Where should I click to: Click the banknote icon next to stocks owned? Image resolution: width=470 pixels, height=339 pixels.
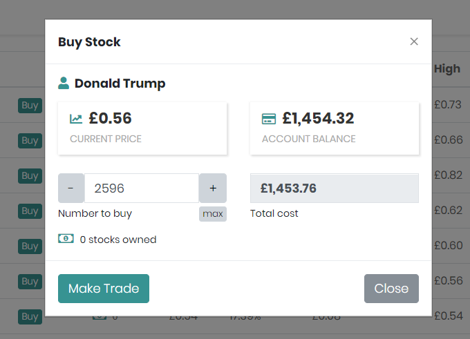66,239
